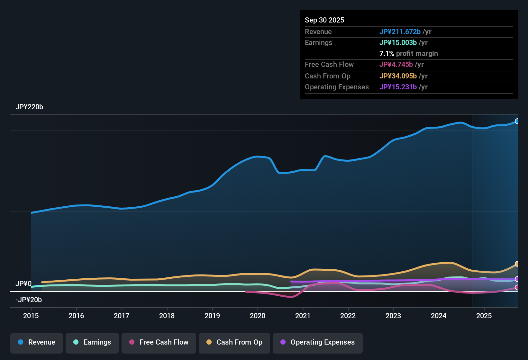Click the JP¥211.672b Revenue value link

click(x=401, y=32)
